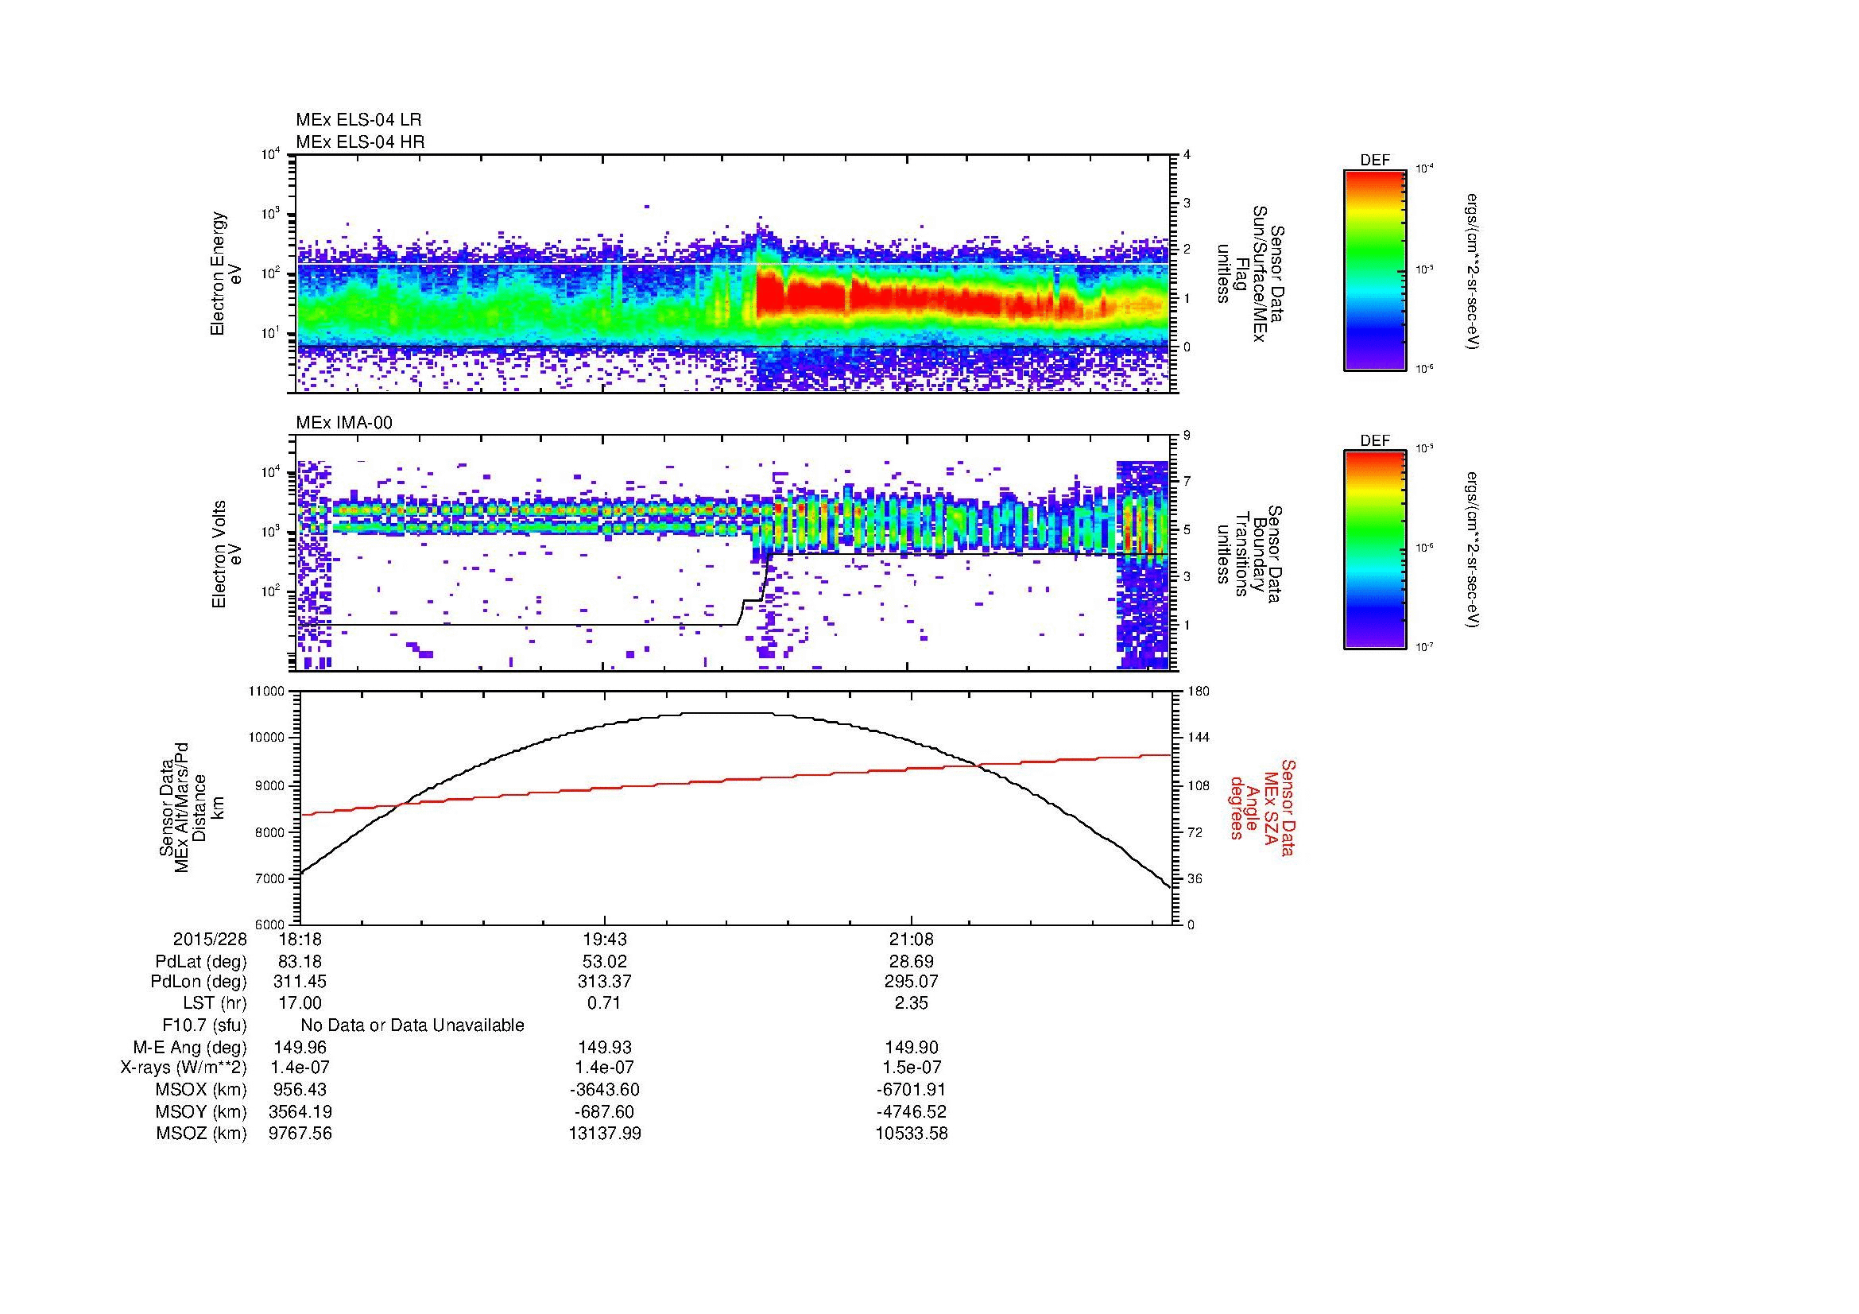Click the 'Electron Volts eV' axis label
This screenshot has height=1314, width=1859.
click(x=227, y=555)
